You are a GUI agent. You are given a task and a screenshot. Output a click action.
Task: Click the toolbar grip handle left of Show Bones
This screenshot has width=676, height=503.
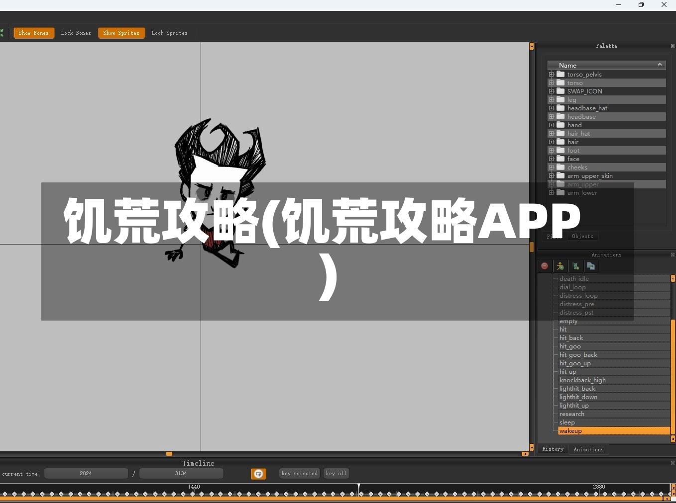11,33
